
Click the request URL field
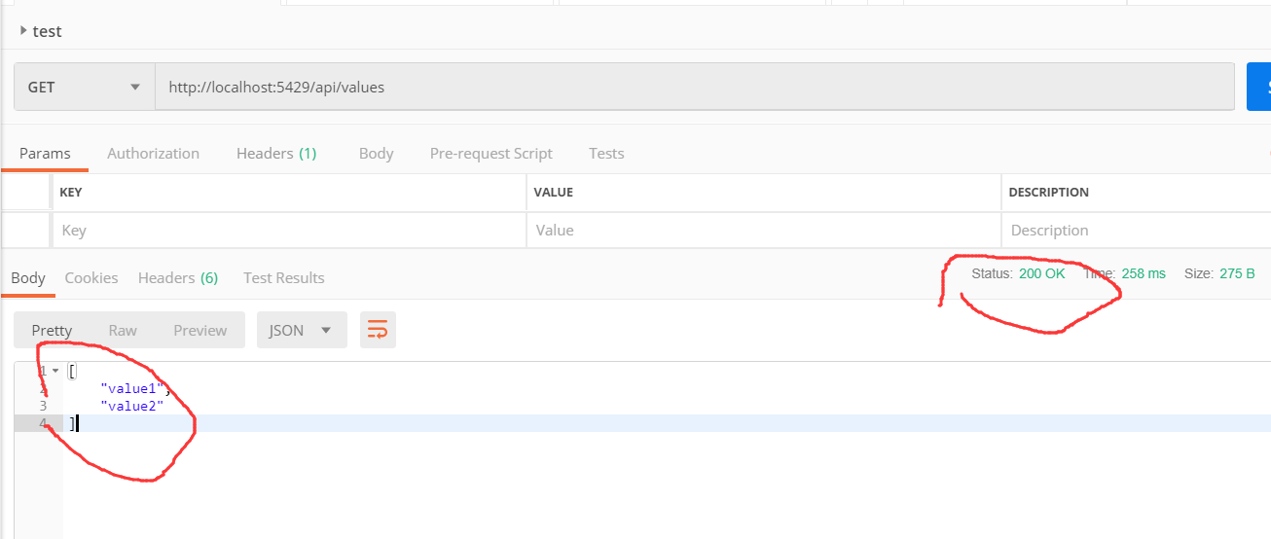point(695,87)
